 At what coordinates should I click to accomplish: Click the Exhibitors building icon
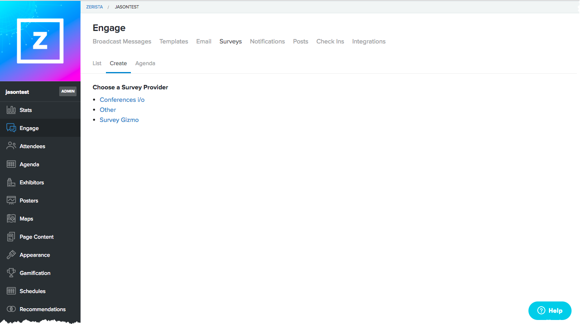point(11,182)
